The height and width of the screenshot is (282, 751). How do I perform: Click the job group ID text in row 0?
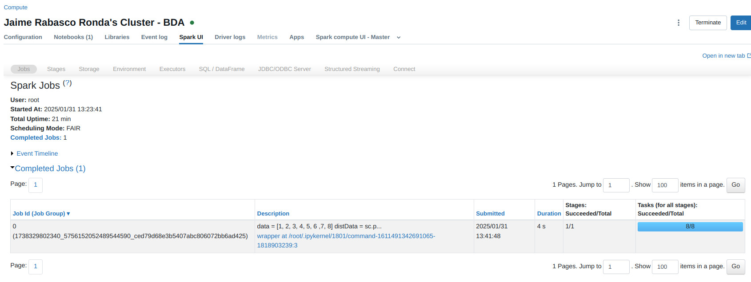coord(130,236)
